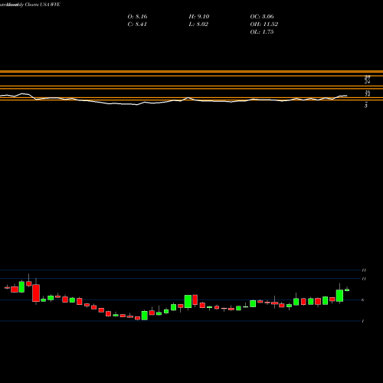Image resolution: width=383 pixels, height=383 pixels.
Task: Click the 'OH: 11.52' value
Action: coord(264,25)
